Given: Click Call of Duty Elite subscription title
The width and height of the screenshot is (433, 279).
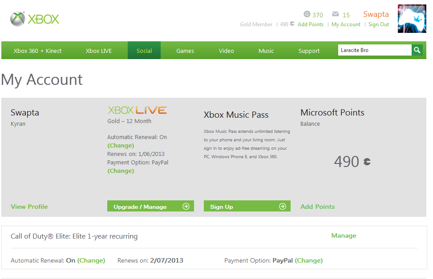Looking at the screenshot, I should [x=74, y=236].
